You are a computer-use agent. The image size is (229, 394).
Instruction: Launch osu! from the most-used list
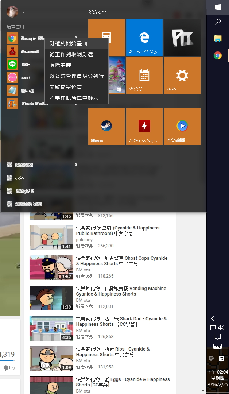click(x=12, y=77)
